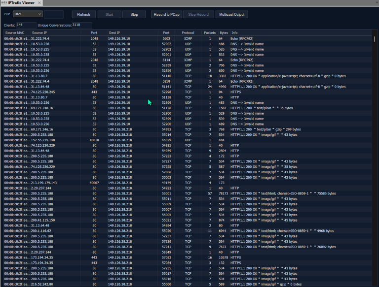This screenshot has height=287, width=379.
Task: Click the Clients count field
Action: [26, 25]
